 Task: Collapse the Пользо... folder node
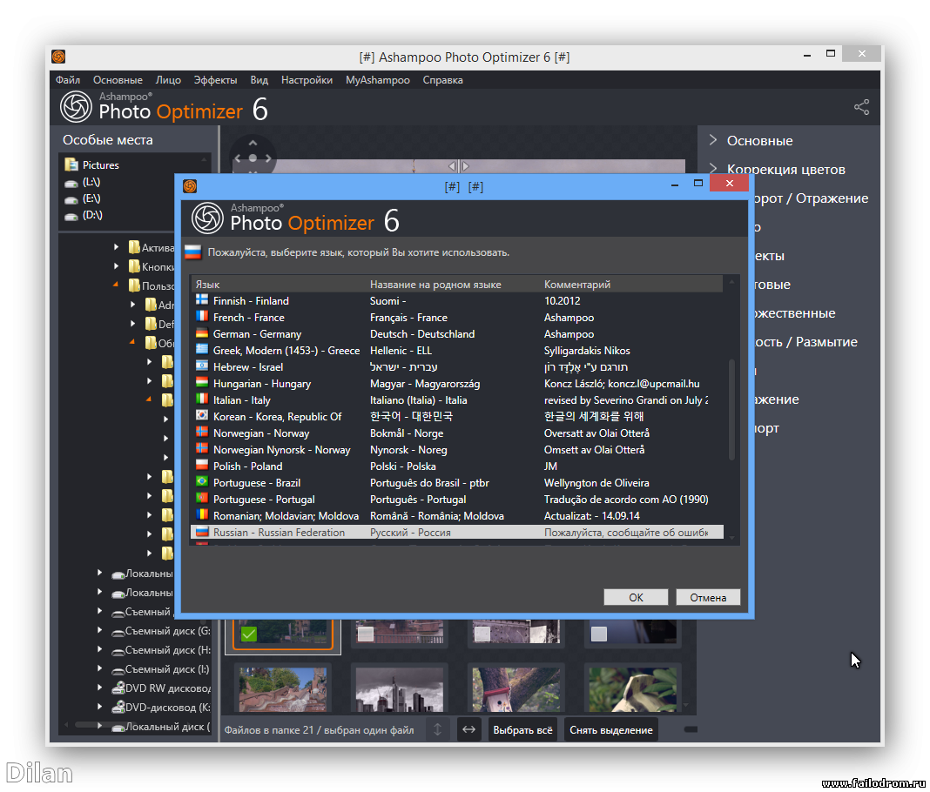pos(116,285)
